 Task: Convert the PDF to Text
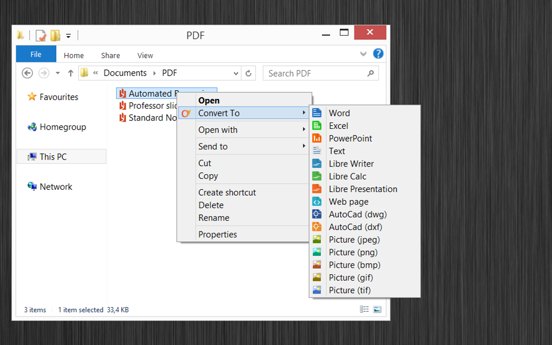pyautogui.click(x=337, y=151)
